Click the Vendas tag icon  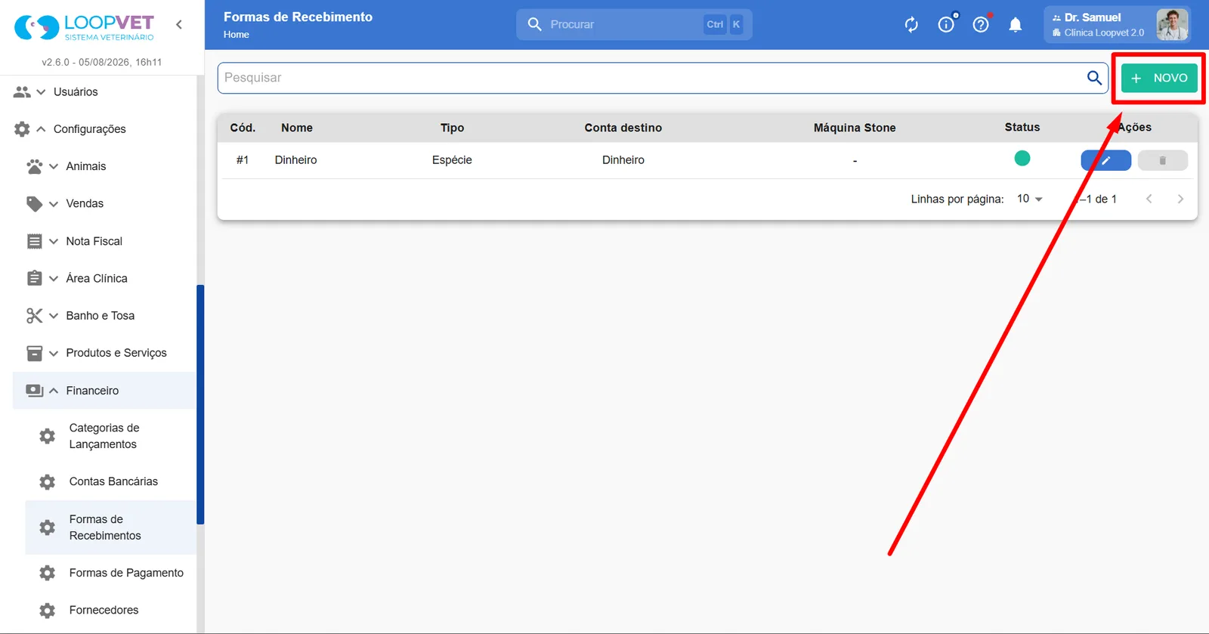[x=35, y=204]
